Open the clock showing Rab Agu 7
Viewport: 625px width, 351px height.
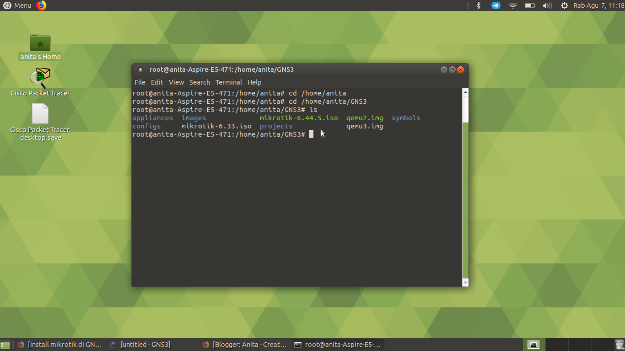599,5
